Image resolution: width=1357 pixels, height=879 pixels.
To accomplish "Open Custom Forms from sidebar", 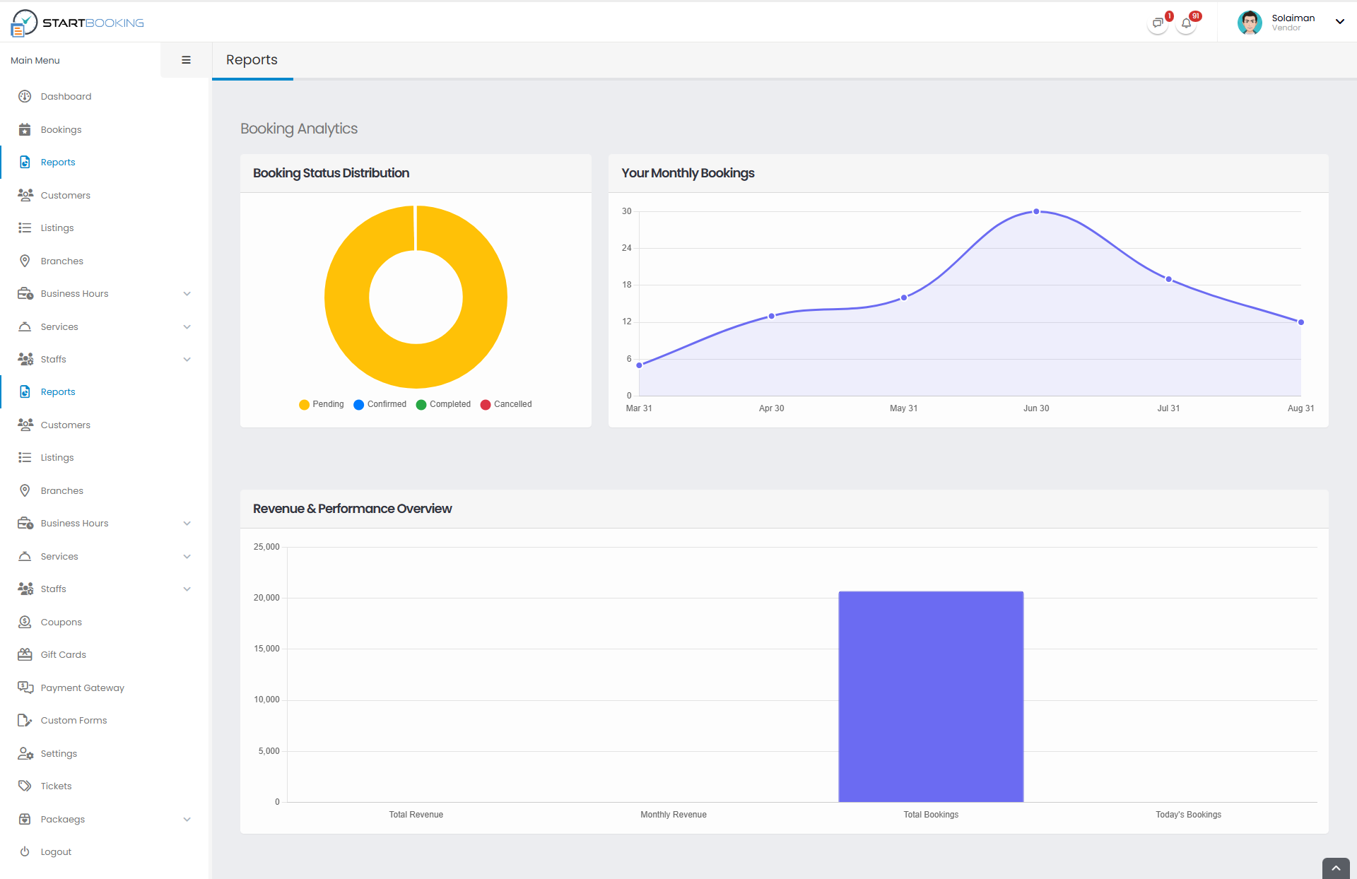I will point(74,720).
